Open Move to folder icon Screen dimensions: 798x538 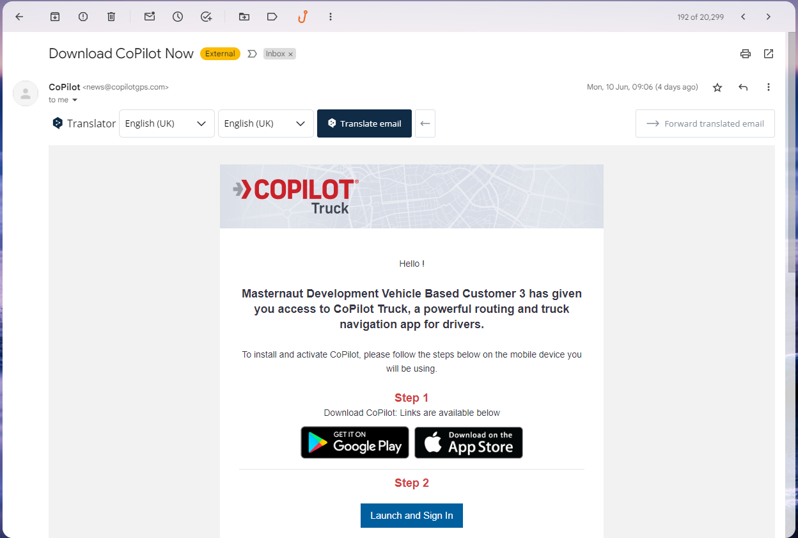(244, 17)
